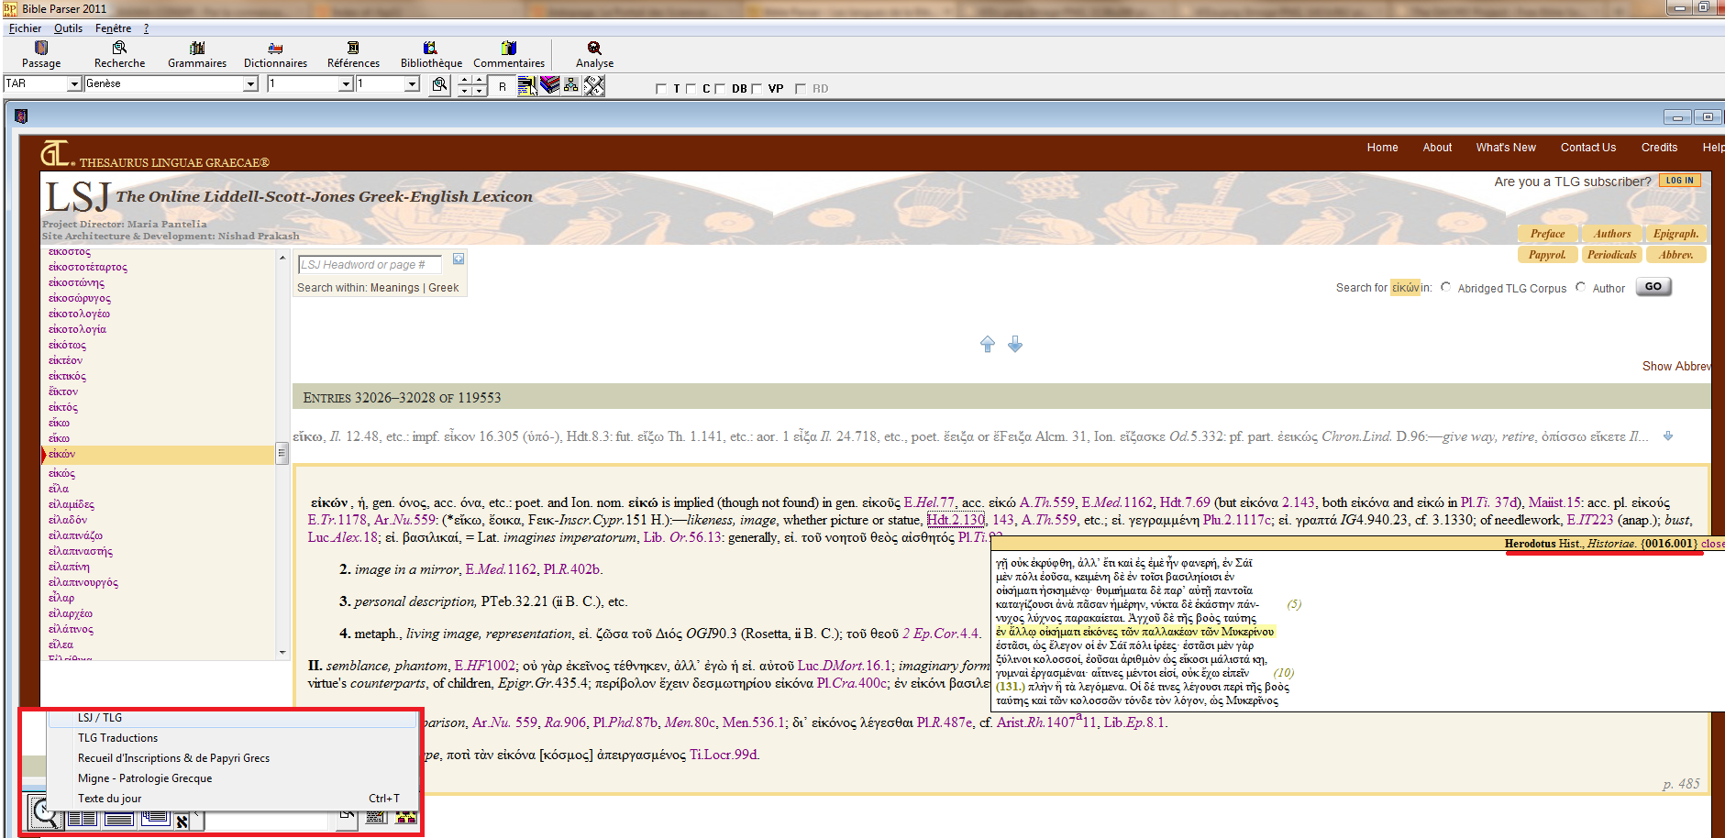This screenshot has height=838, width=1725.
Task: Open the Genèse book dropdown
Action: tap(250, 83)
